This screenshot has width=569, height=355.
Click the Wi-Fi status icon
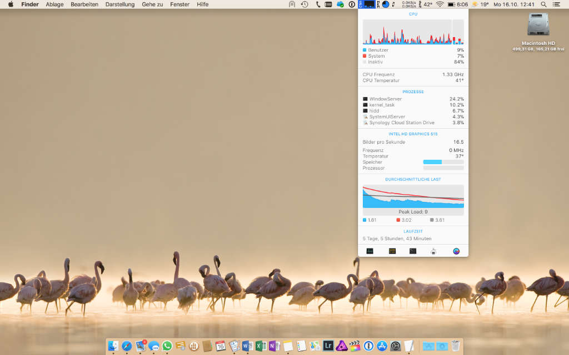(x=440, y=4)
